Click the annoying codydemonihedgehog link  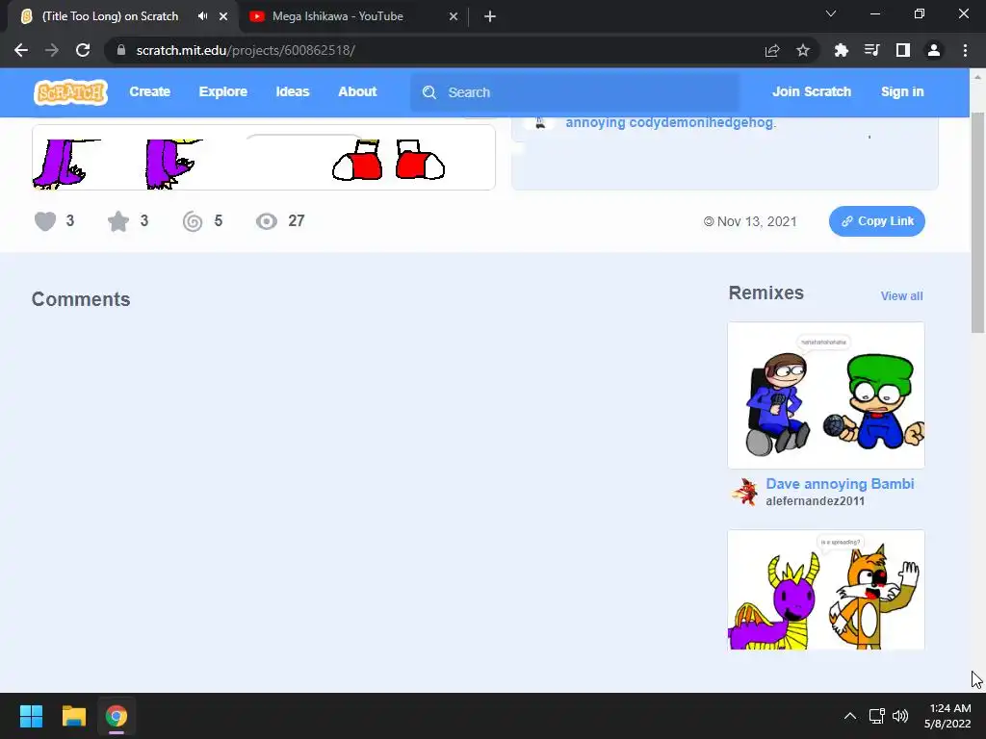point(670,122)
